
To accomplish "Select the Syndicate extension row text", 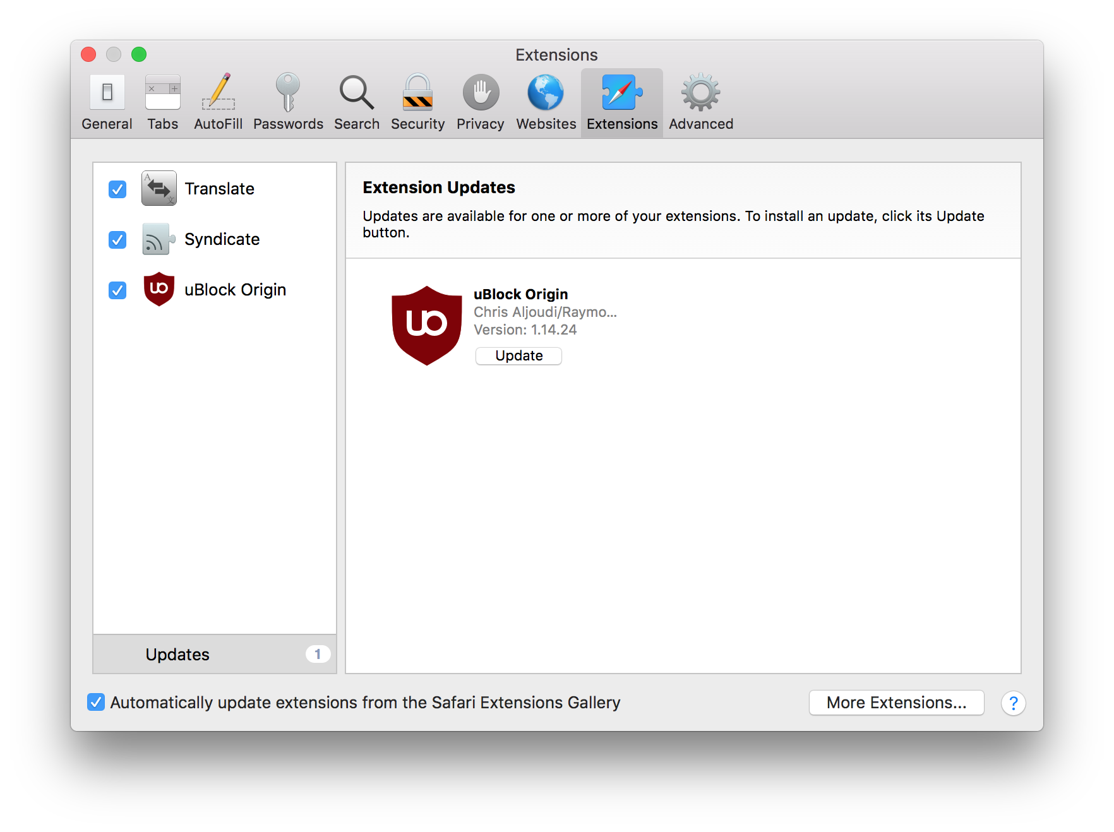I will 222,239.
